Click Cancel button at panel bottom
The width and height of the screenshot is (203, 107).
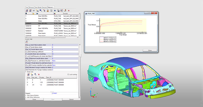71,99
